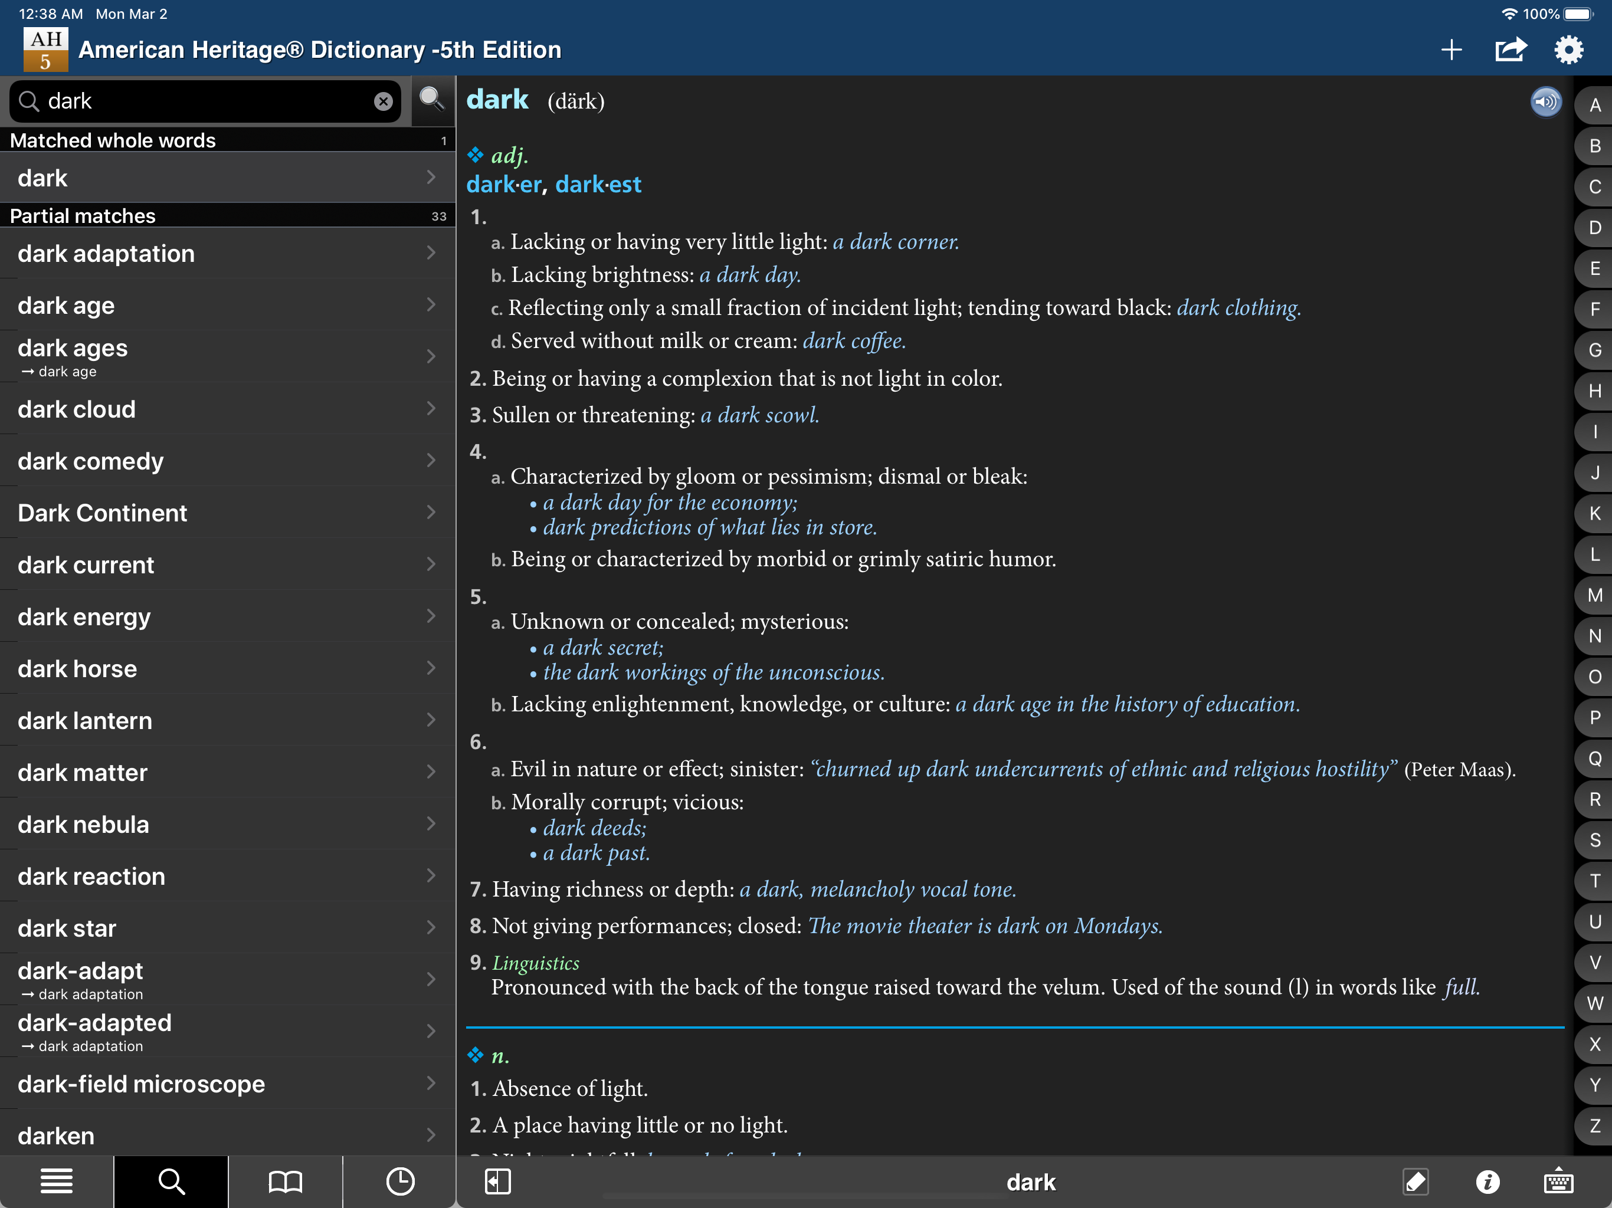Jump to letter K in the index

1594,514
